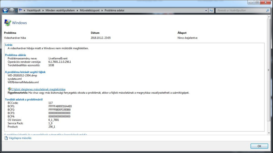
Task: Expand the arrow after Vezérlőpult breadcrumb
Action: [x=43, y=11]
